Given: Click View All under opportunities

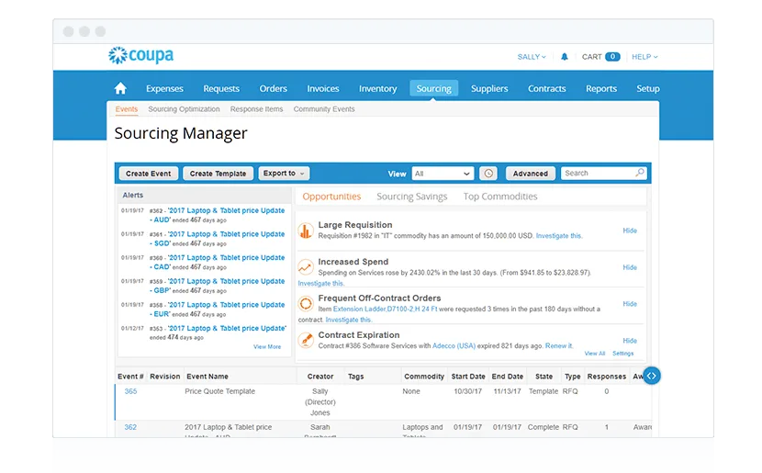Looking at the screenshot, I should [x=594, y=354].
